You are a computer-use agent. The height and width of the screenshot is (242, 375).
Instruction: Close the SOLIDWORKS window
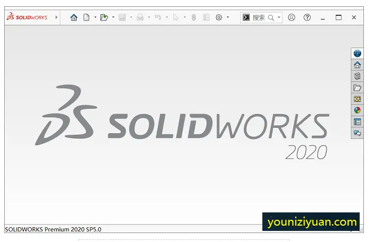coord(354,17)
